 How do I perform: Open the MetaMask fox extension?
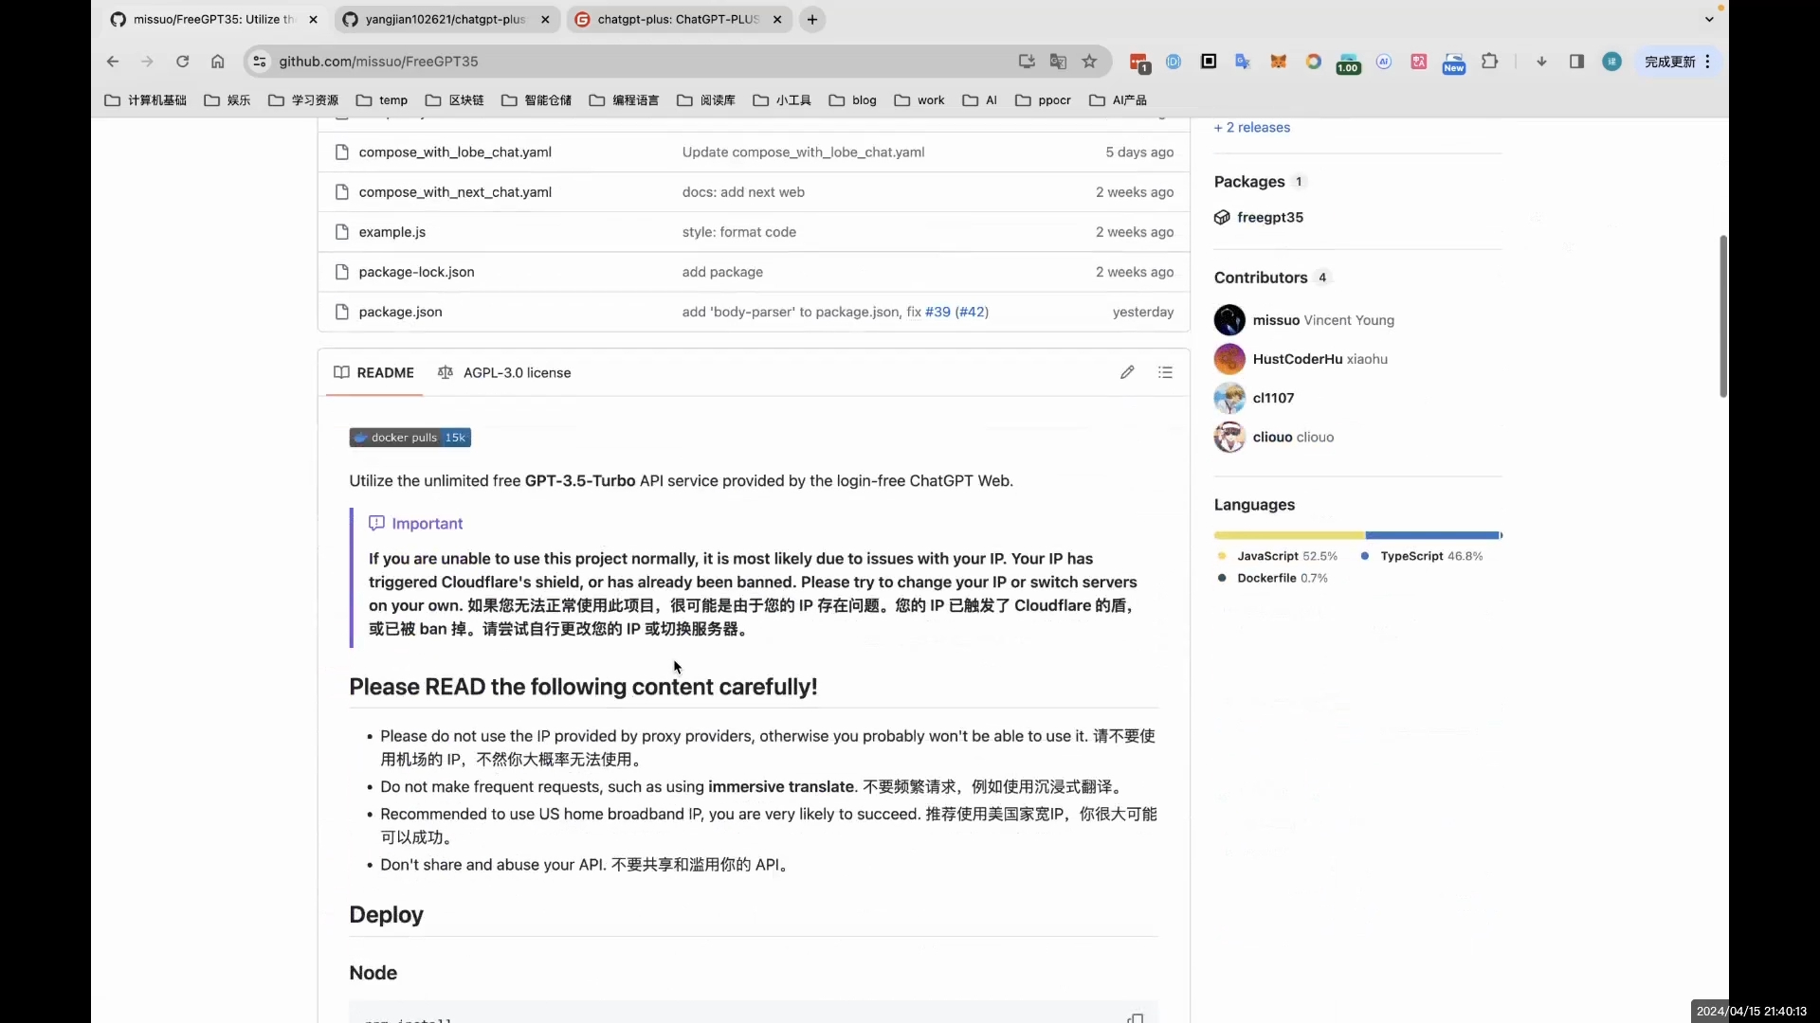(1278, 62)
